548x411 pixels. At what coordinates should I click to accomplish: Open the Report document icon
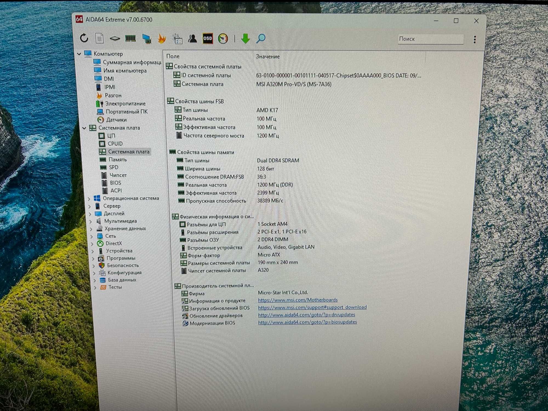coord(99,38)
